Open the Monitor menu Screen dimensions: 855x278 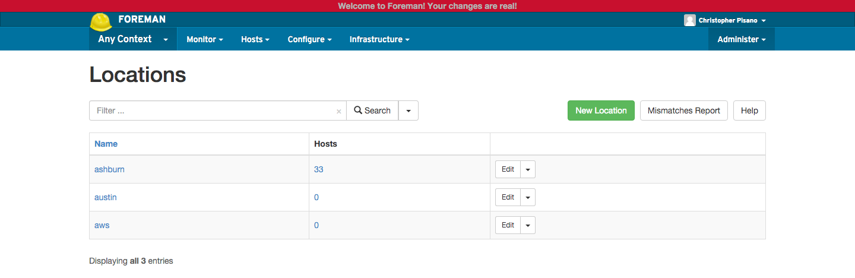(x=204, y=39)
